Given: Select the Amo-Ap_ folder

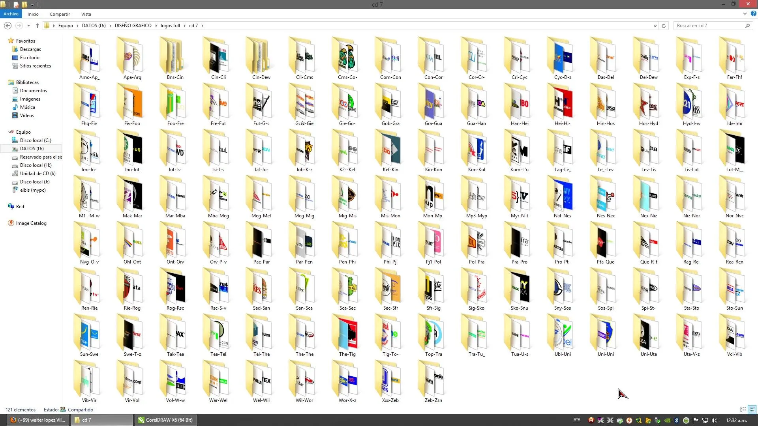Looking at the screenshot, I should tap(89, 58).
